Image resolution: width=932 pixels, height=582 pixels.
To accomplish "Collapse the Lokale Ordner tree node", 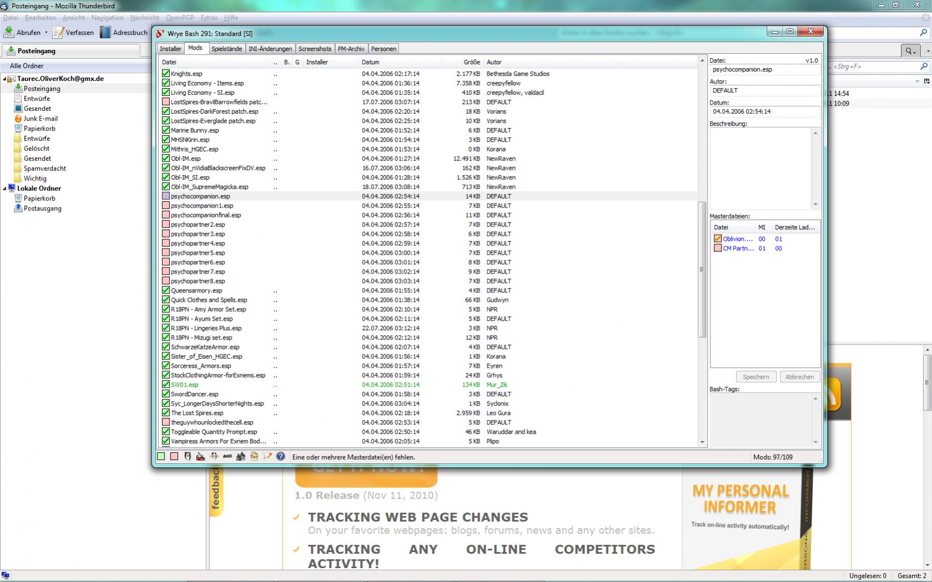I will coord(4,189).
